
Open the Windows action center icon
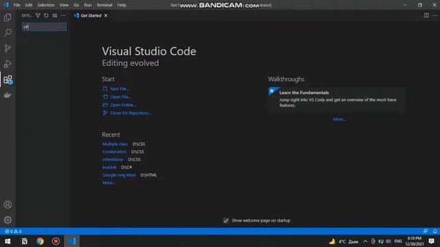(x=432, y=241)
